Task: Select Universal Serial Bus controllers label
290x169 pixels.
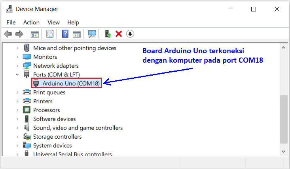Action: pos(72,154)
